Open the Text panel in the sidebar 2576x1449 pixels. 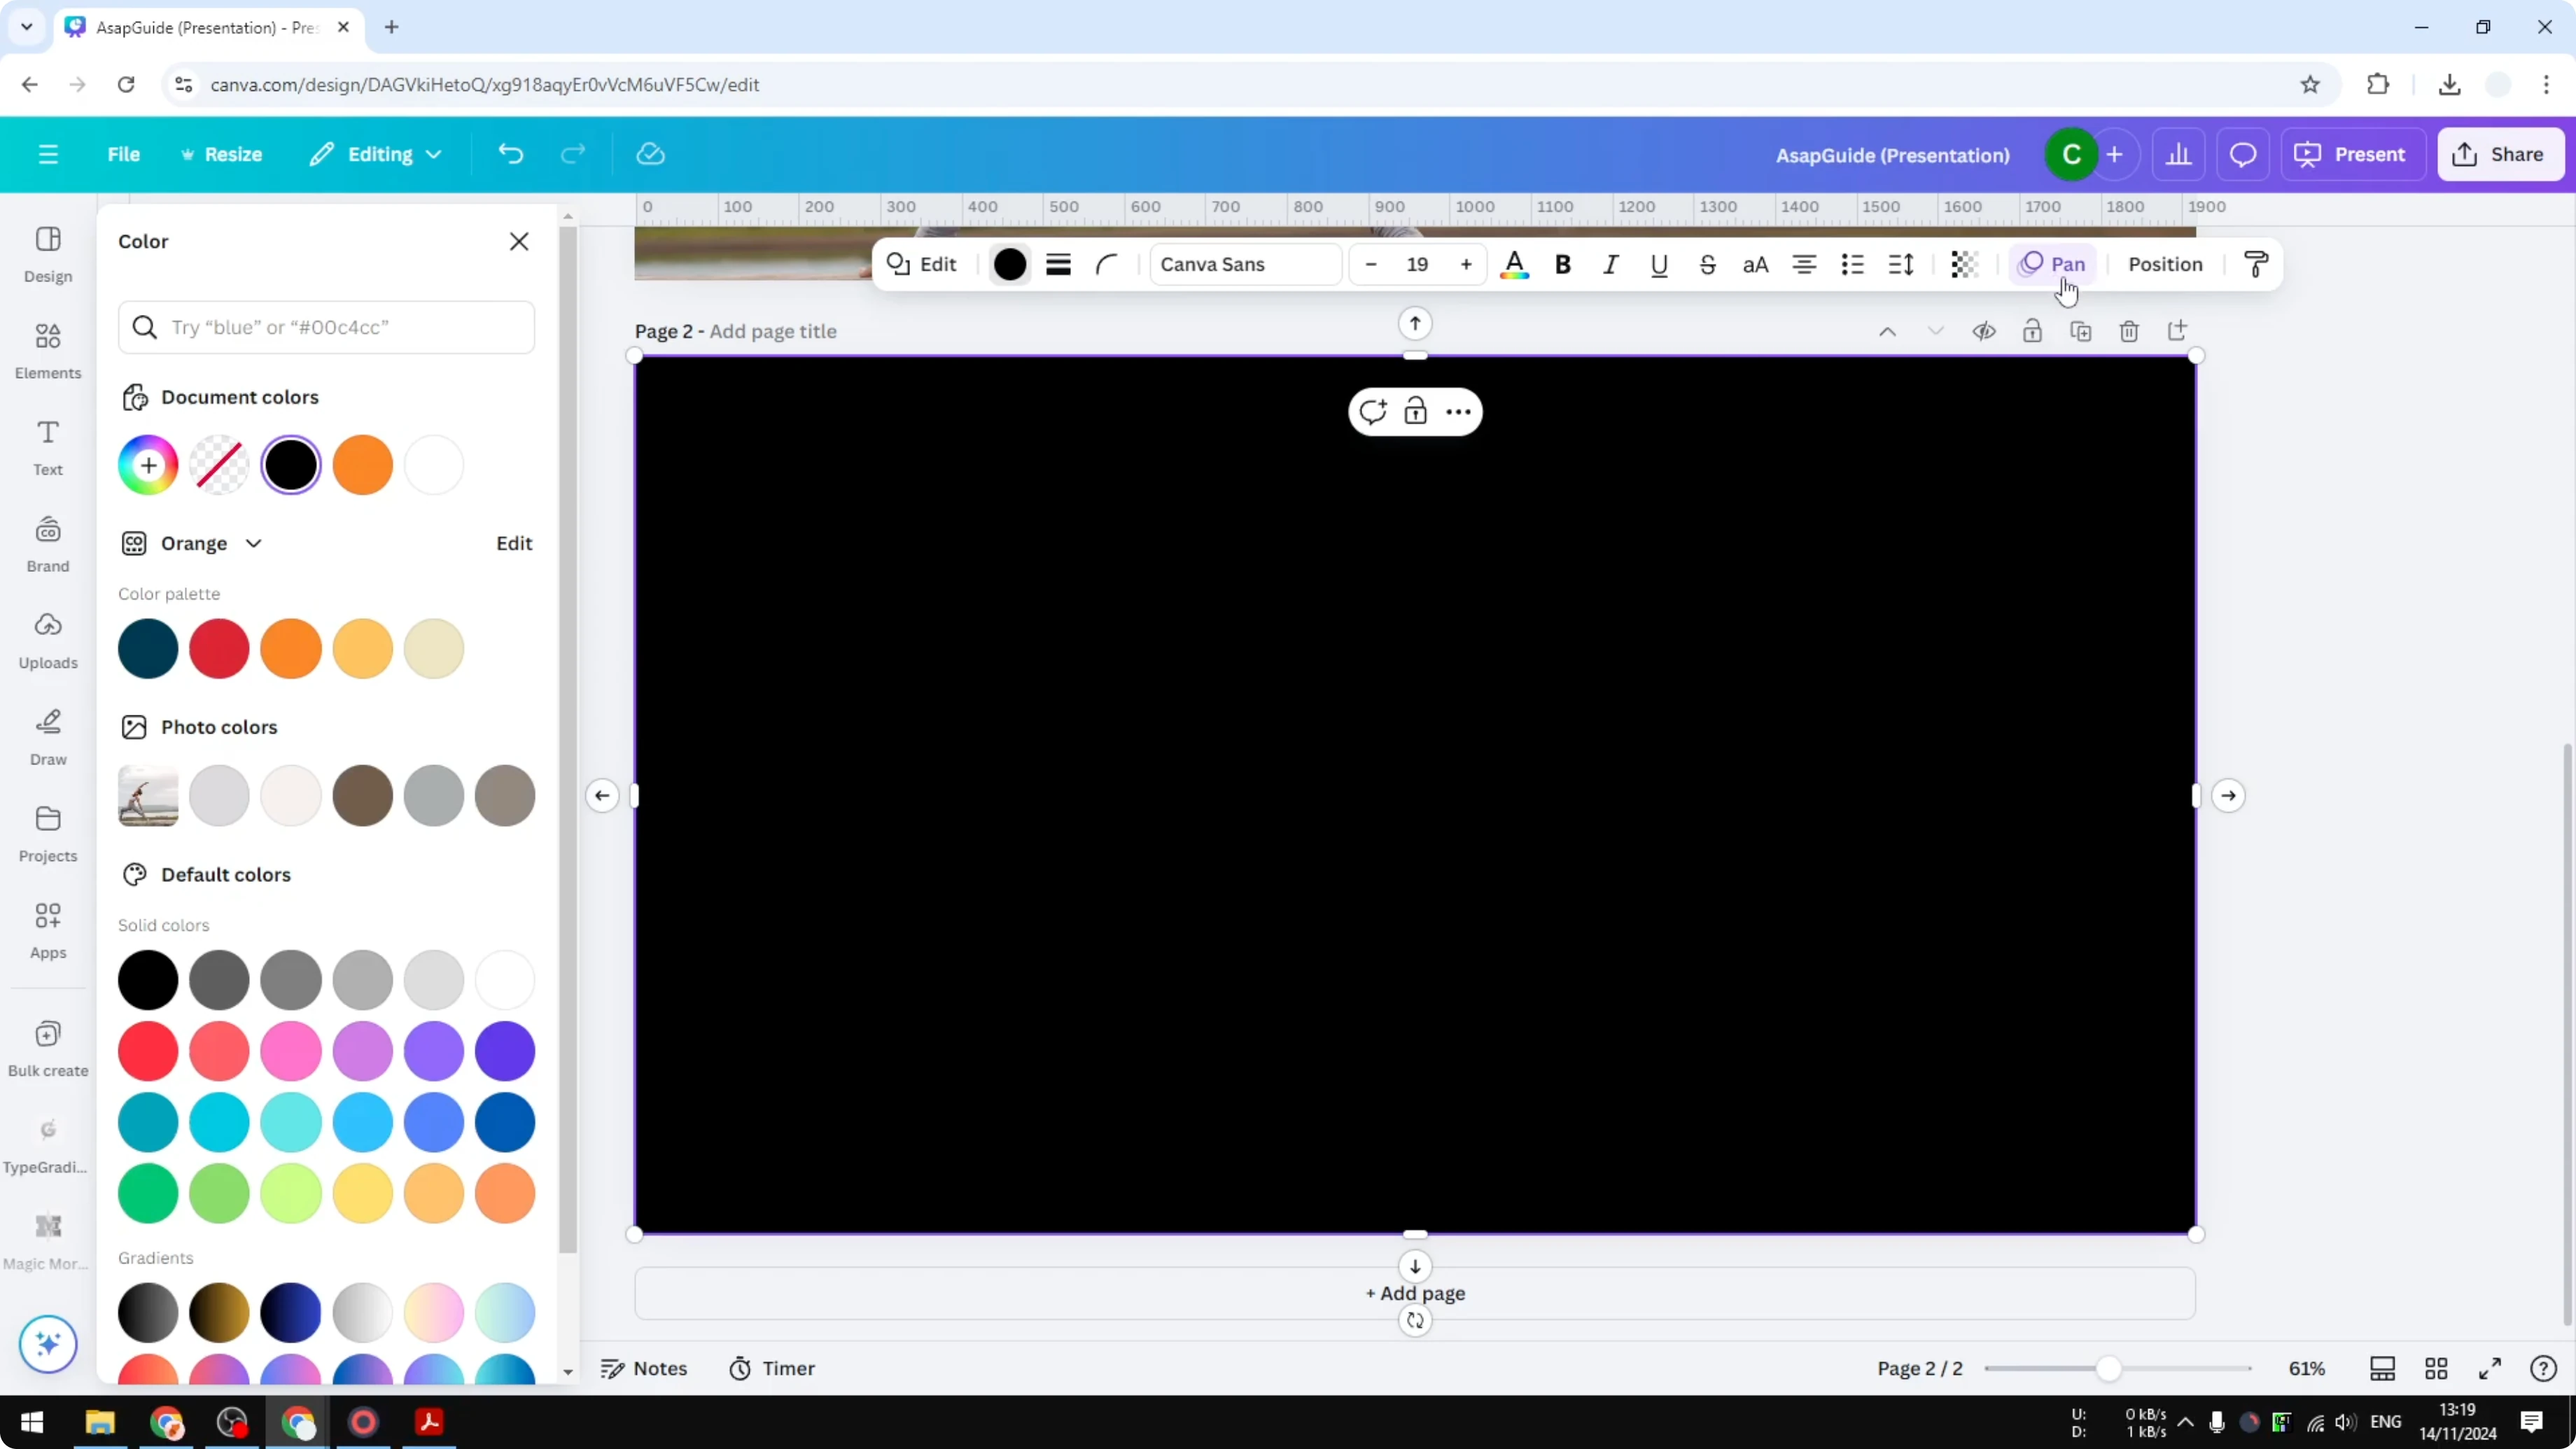click(47, 447)
